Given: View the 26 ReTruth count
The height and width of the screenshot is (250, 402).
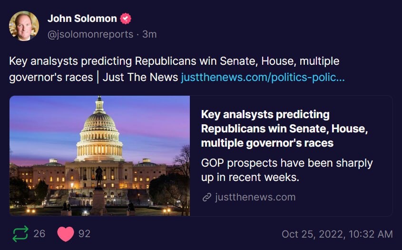Looking at the screenshot, I should (x=39, y=234).
